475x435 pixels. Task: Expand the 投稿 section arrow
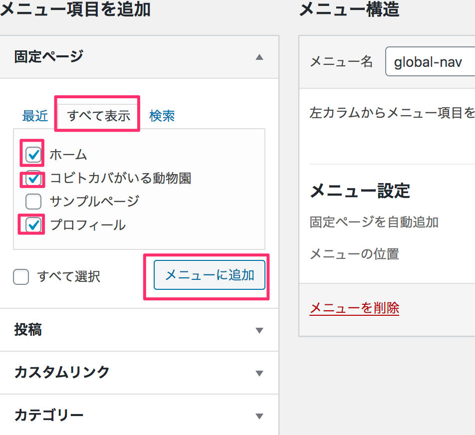[259, 330]
